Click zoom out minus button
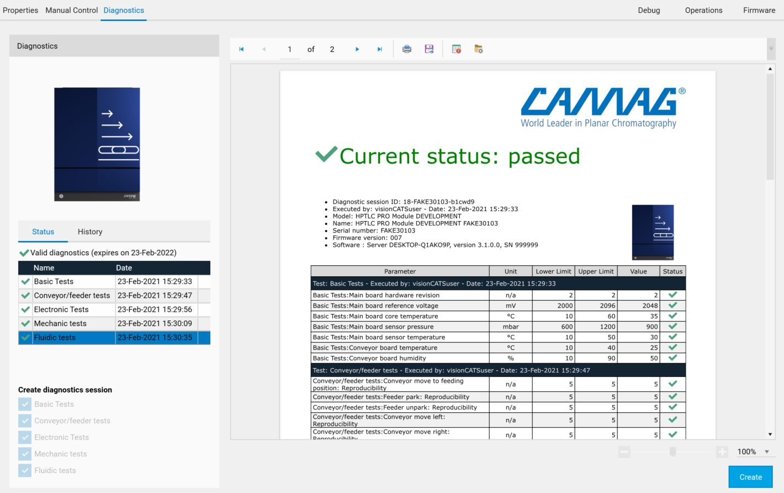This screenshot has height=493, width=784. click(x=624, y=452)
